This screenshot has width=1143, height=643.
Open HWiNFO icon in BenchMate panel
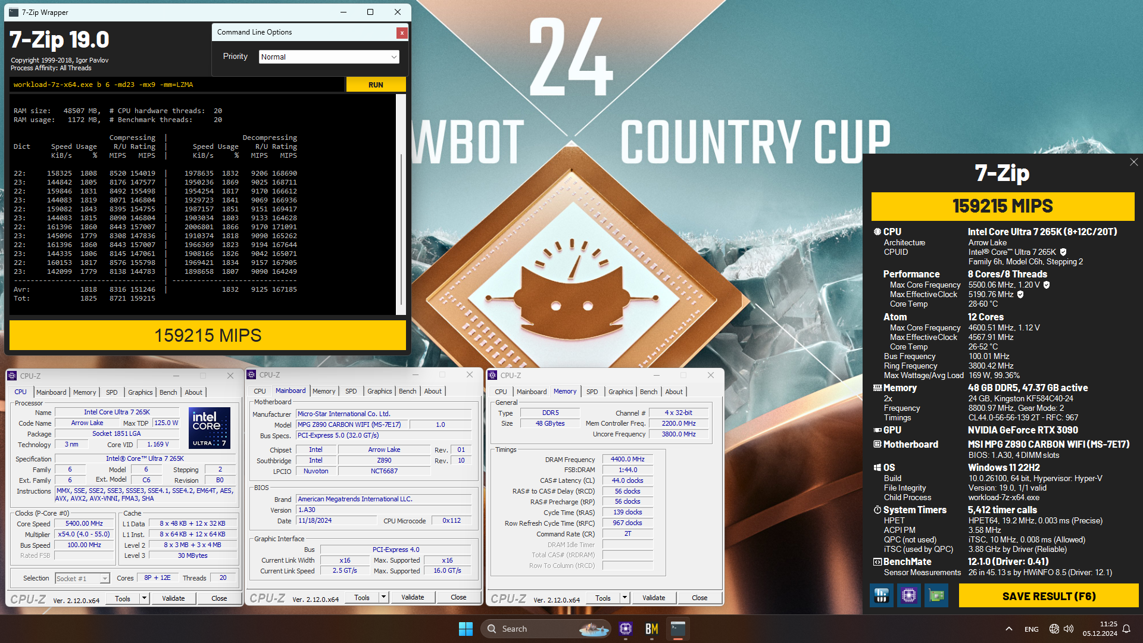click(882, 595)
